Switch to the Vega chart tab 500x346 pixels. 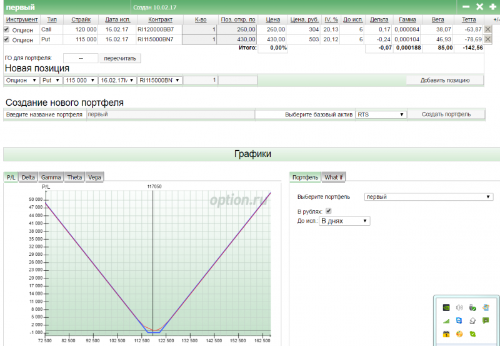point(94,177)
